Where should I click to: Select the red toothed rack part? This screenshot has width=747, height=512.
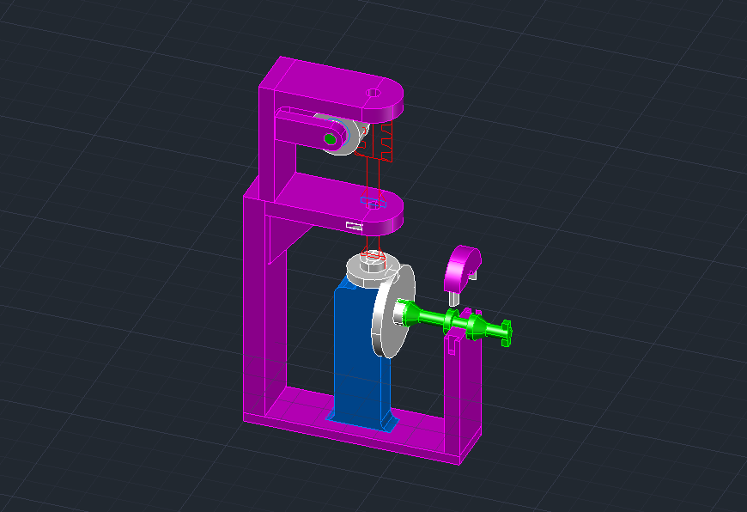pyautogui.click(x=384, y=141)
